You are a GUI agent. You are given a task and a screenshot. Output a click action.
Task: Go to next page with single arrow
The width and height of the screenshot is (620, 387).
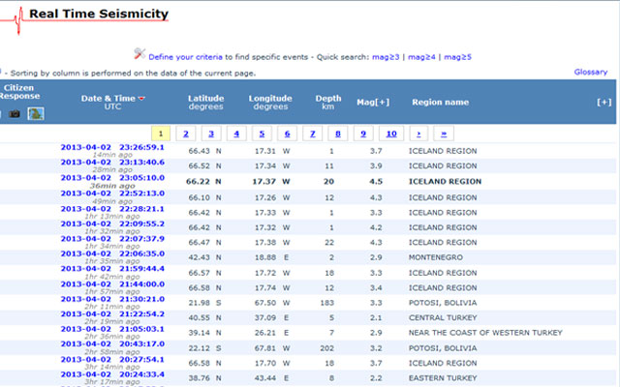pyautogui.click(x=418, y=134)
